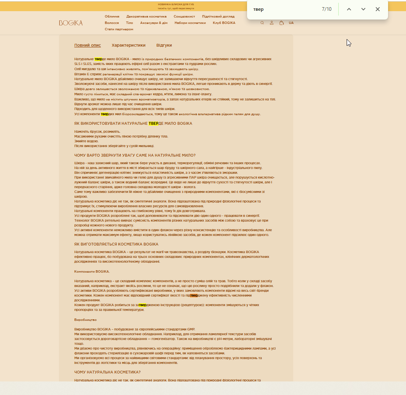Open the Волосся menu item

tap(112, 23)
